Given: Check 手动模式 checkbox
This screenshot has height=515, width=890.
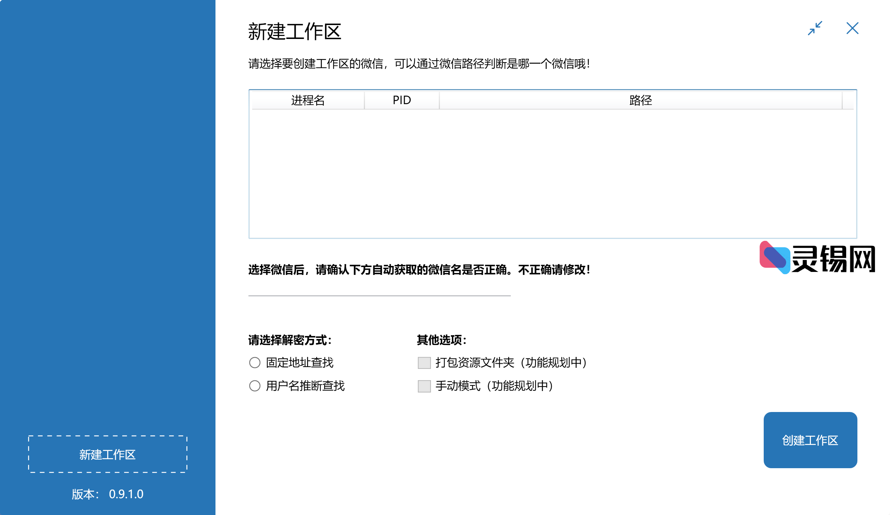Looking at the screenshot, I should [x=424, y=386].
